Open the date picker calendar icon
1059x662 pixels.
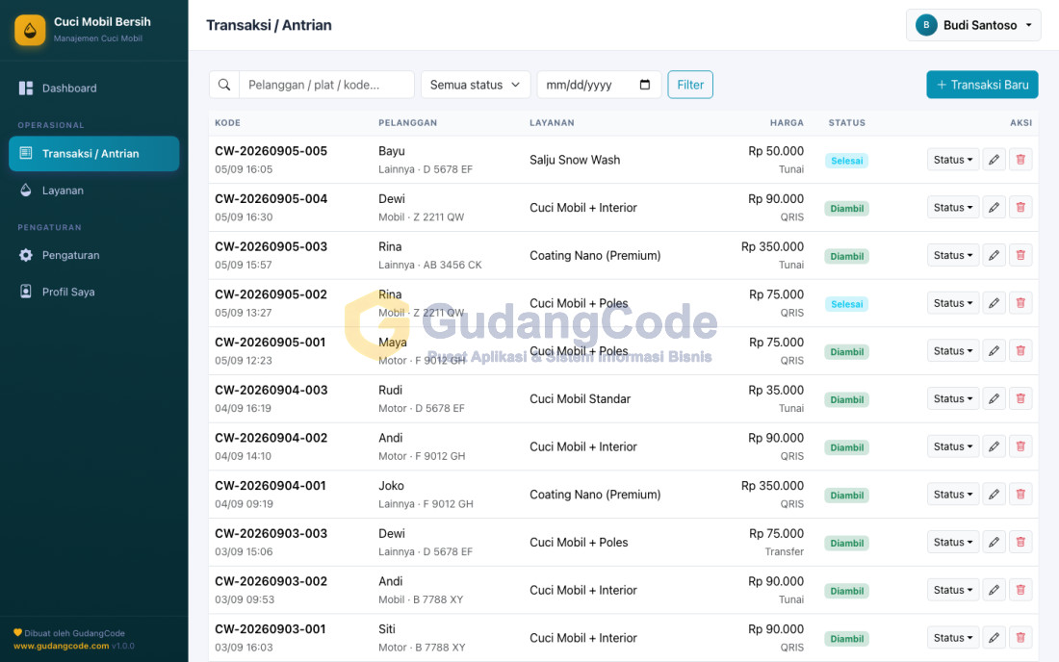coord(644,85)
